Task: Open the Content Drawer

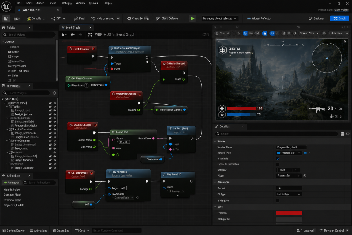Action: (x=13, y=231)
